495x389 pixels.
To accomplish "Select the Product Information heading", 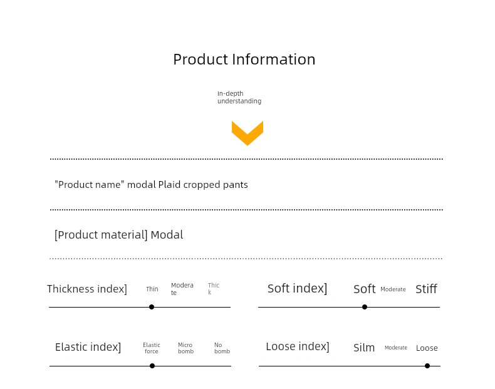I will [x=244, y=60].
